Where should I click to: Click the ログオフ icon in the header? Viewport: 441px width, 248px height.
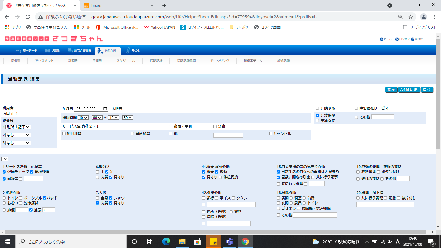coord(397,39)
